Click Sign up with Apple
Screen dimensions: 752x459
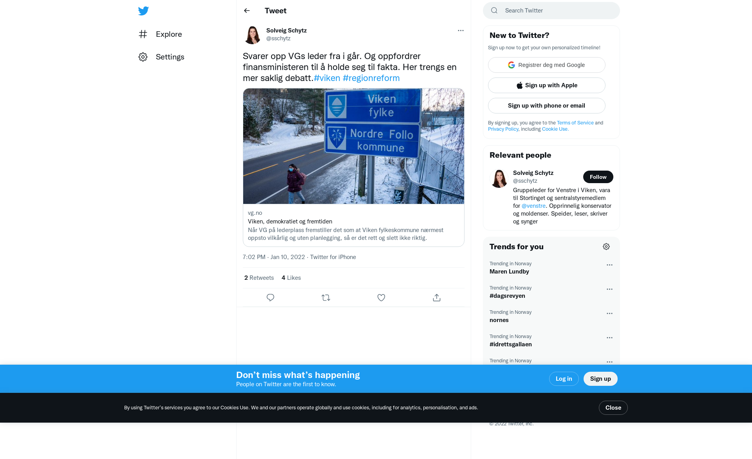coord(546,85)
